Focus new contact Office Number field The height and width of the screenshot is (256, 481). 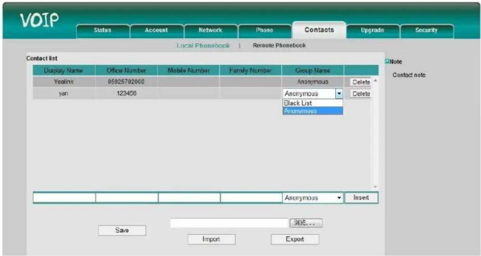tap(127, 198)
